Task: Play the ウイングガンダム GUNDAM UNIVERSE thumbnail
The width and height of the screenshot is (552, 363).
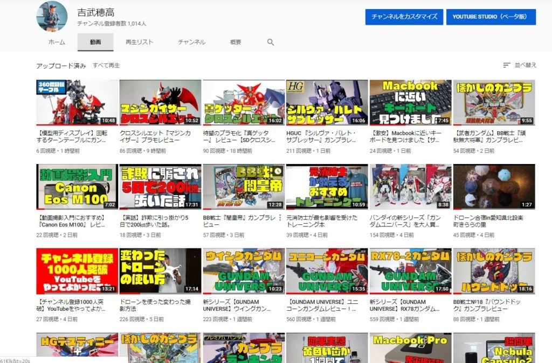Action: click(244, 271)
